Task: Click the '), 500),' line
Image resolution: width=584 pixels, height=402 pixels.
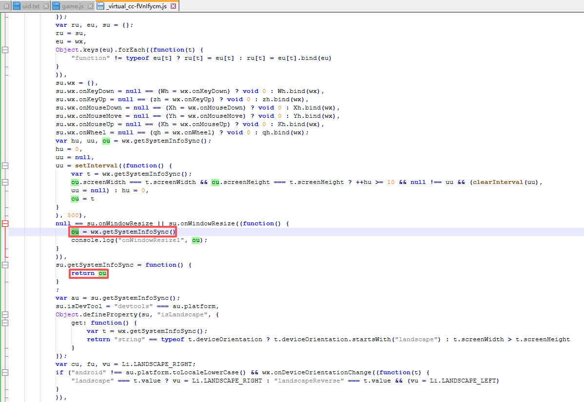Action: point(71,215)
